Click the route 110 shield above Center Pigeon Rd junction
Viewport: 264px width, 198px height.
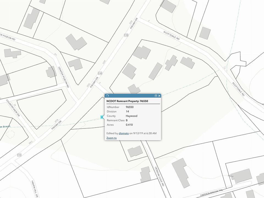click(x=100, y=73)
